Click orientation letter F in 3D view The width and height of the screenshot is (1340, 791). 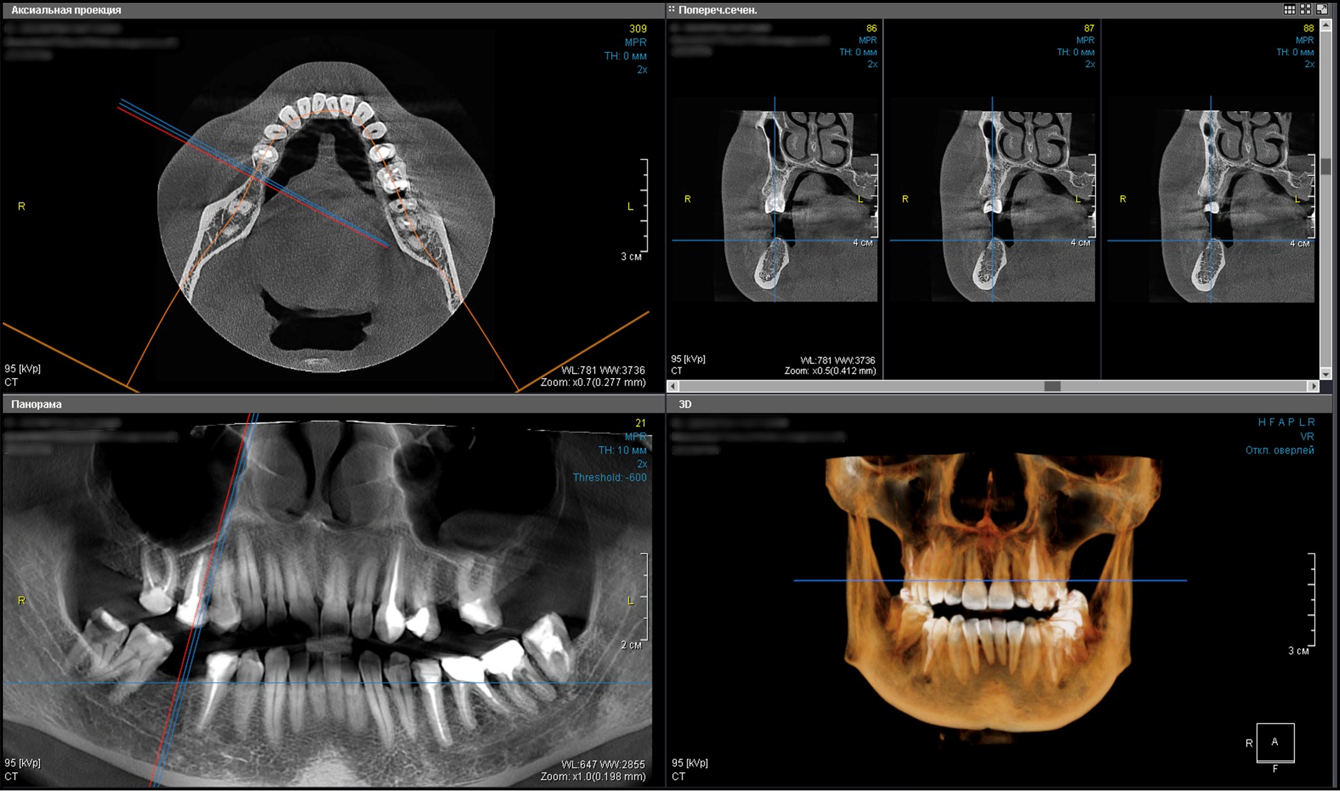point(1271,422)
